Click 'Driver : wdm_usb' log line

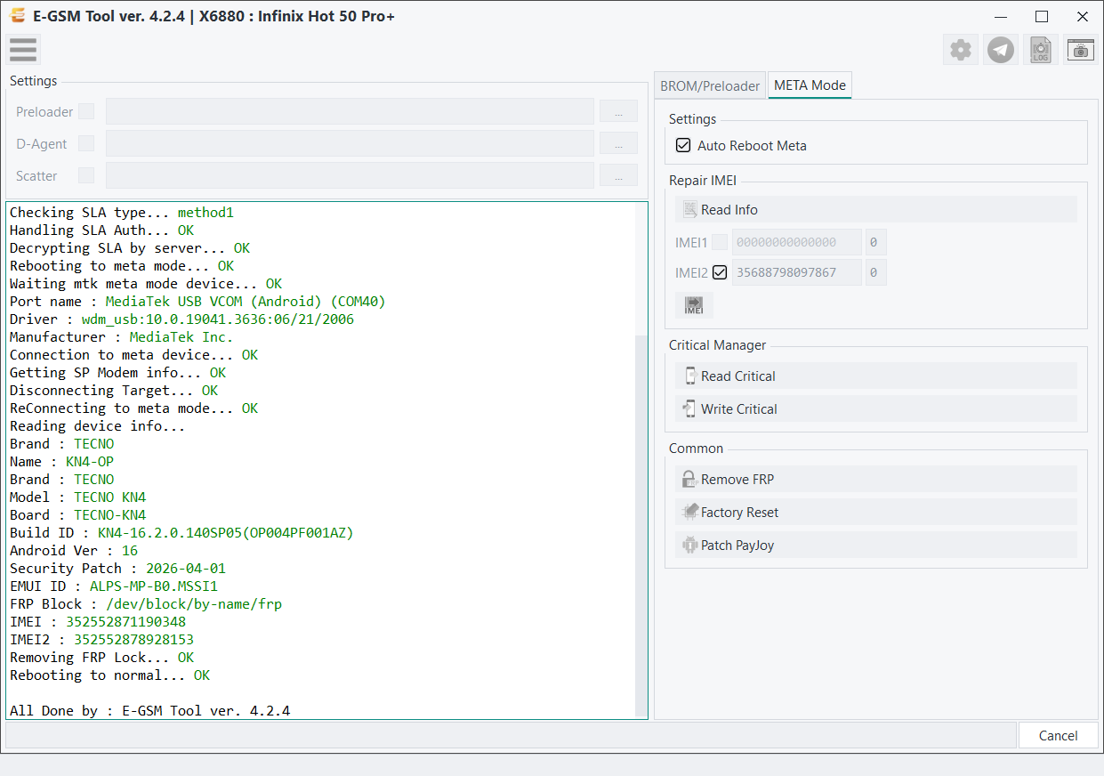[181, 319]
